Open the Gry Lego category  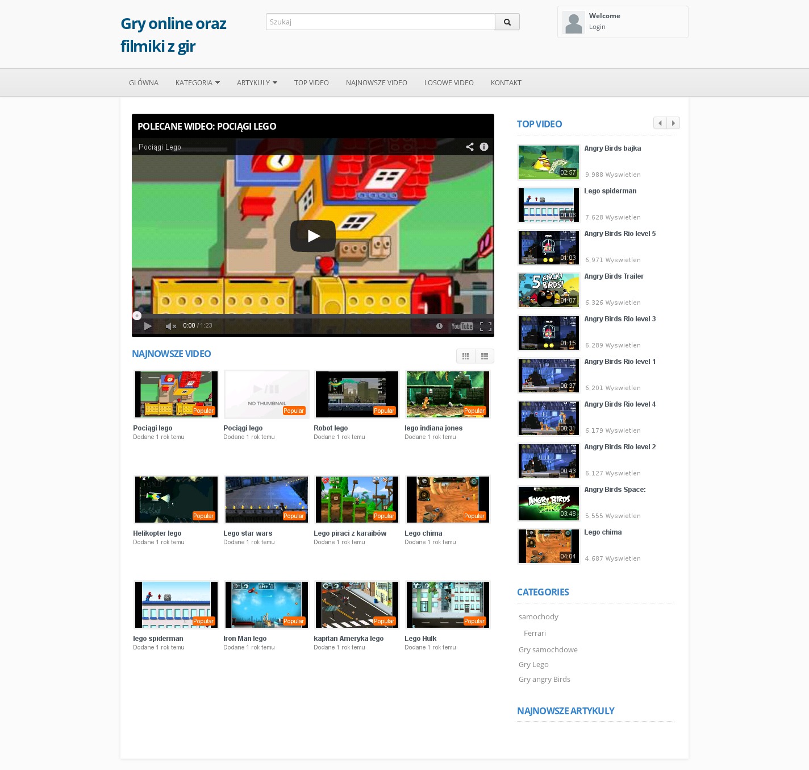tap(533, 664)
